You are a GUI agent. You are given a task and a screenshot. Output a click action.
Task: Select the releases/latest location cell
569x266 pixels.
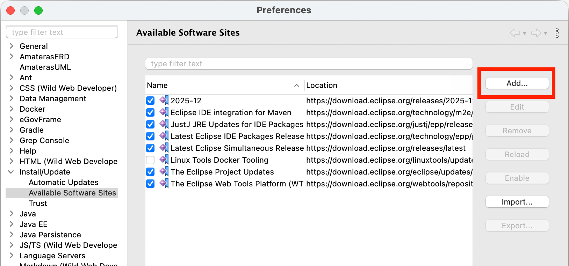386,148
